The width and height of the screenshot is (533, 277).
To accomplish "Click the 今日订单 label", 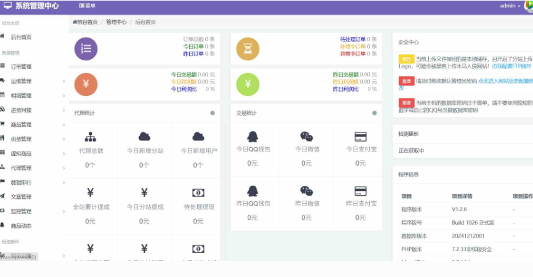I will coord(193,47).
